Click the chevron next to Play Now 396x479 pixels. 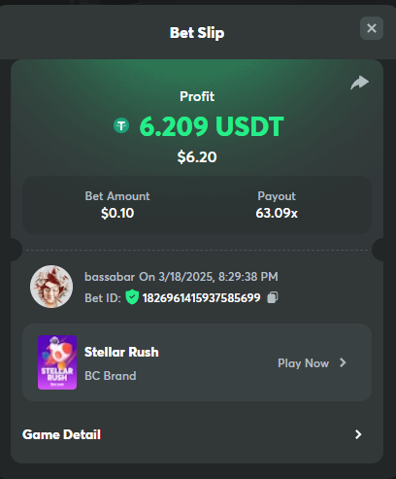(343, 362)
